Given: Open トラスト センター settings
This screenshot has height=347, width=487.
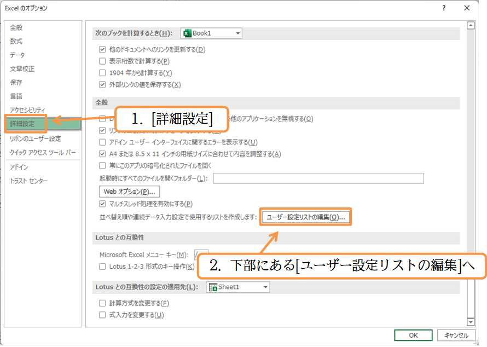Looking at the screenshot, I should (28, 181).
